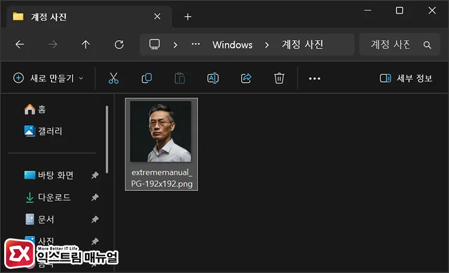Click the pin icon next to 사진
The height and width of the screenshot is (273, 449).
[95, 241]
